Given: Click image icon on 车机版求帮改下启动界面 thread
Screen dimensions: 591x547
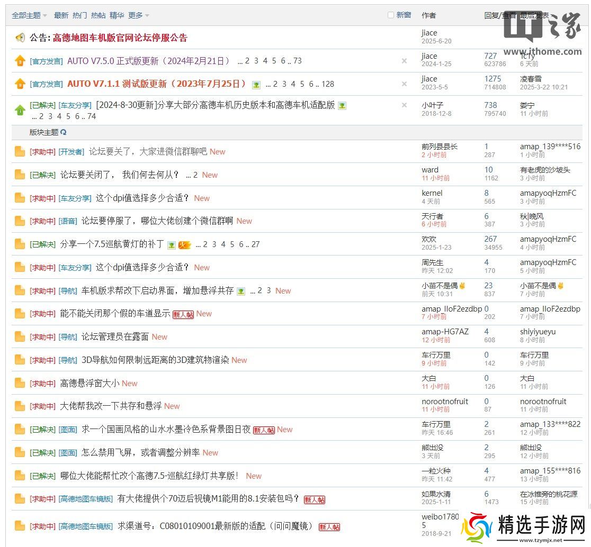Looking at the screenshot, I should (241, 291).
